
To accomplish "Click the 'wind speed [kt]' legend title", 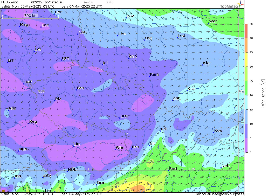I will click(x=263, y=93).
